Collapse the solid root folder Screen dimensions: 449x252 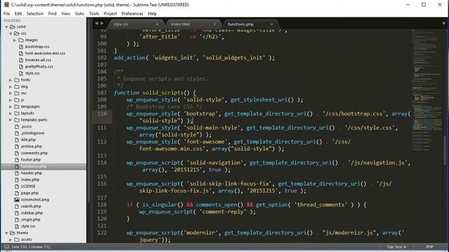[x=6, y=27]
